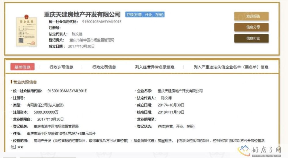Click the 重庆天建房地产开发有限公司 page title
The width and height of the screenshot is (288, 158).
(x=82, y=14)
